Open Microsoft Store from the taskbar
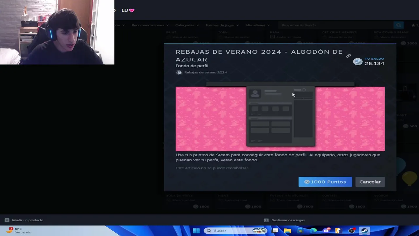 pyautogui.click(x=300, y=231)
